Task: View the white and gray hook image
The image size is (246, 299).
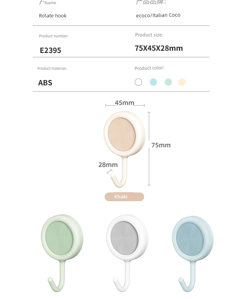Action: click(x=127, y=253)
